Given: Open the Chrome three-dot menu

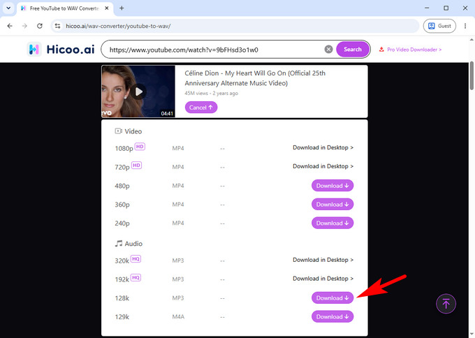Looking at the screenshot, I should click(x=465, y=26).
